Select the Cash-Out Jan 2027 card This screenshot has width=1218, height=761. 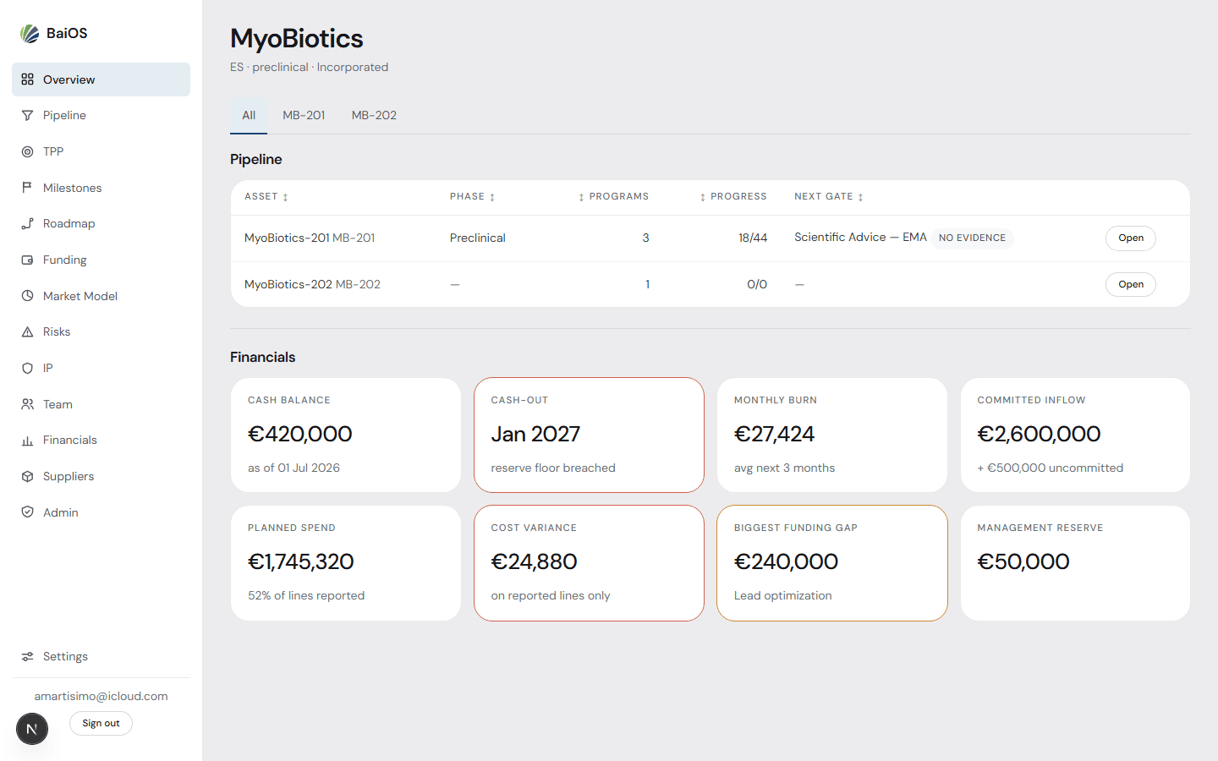[x=589, y=435]
